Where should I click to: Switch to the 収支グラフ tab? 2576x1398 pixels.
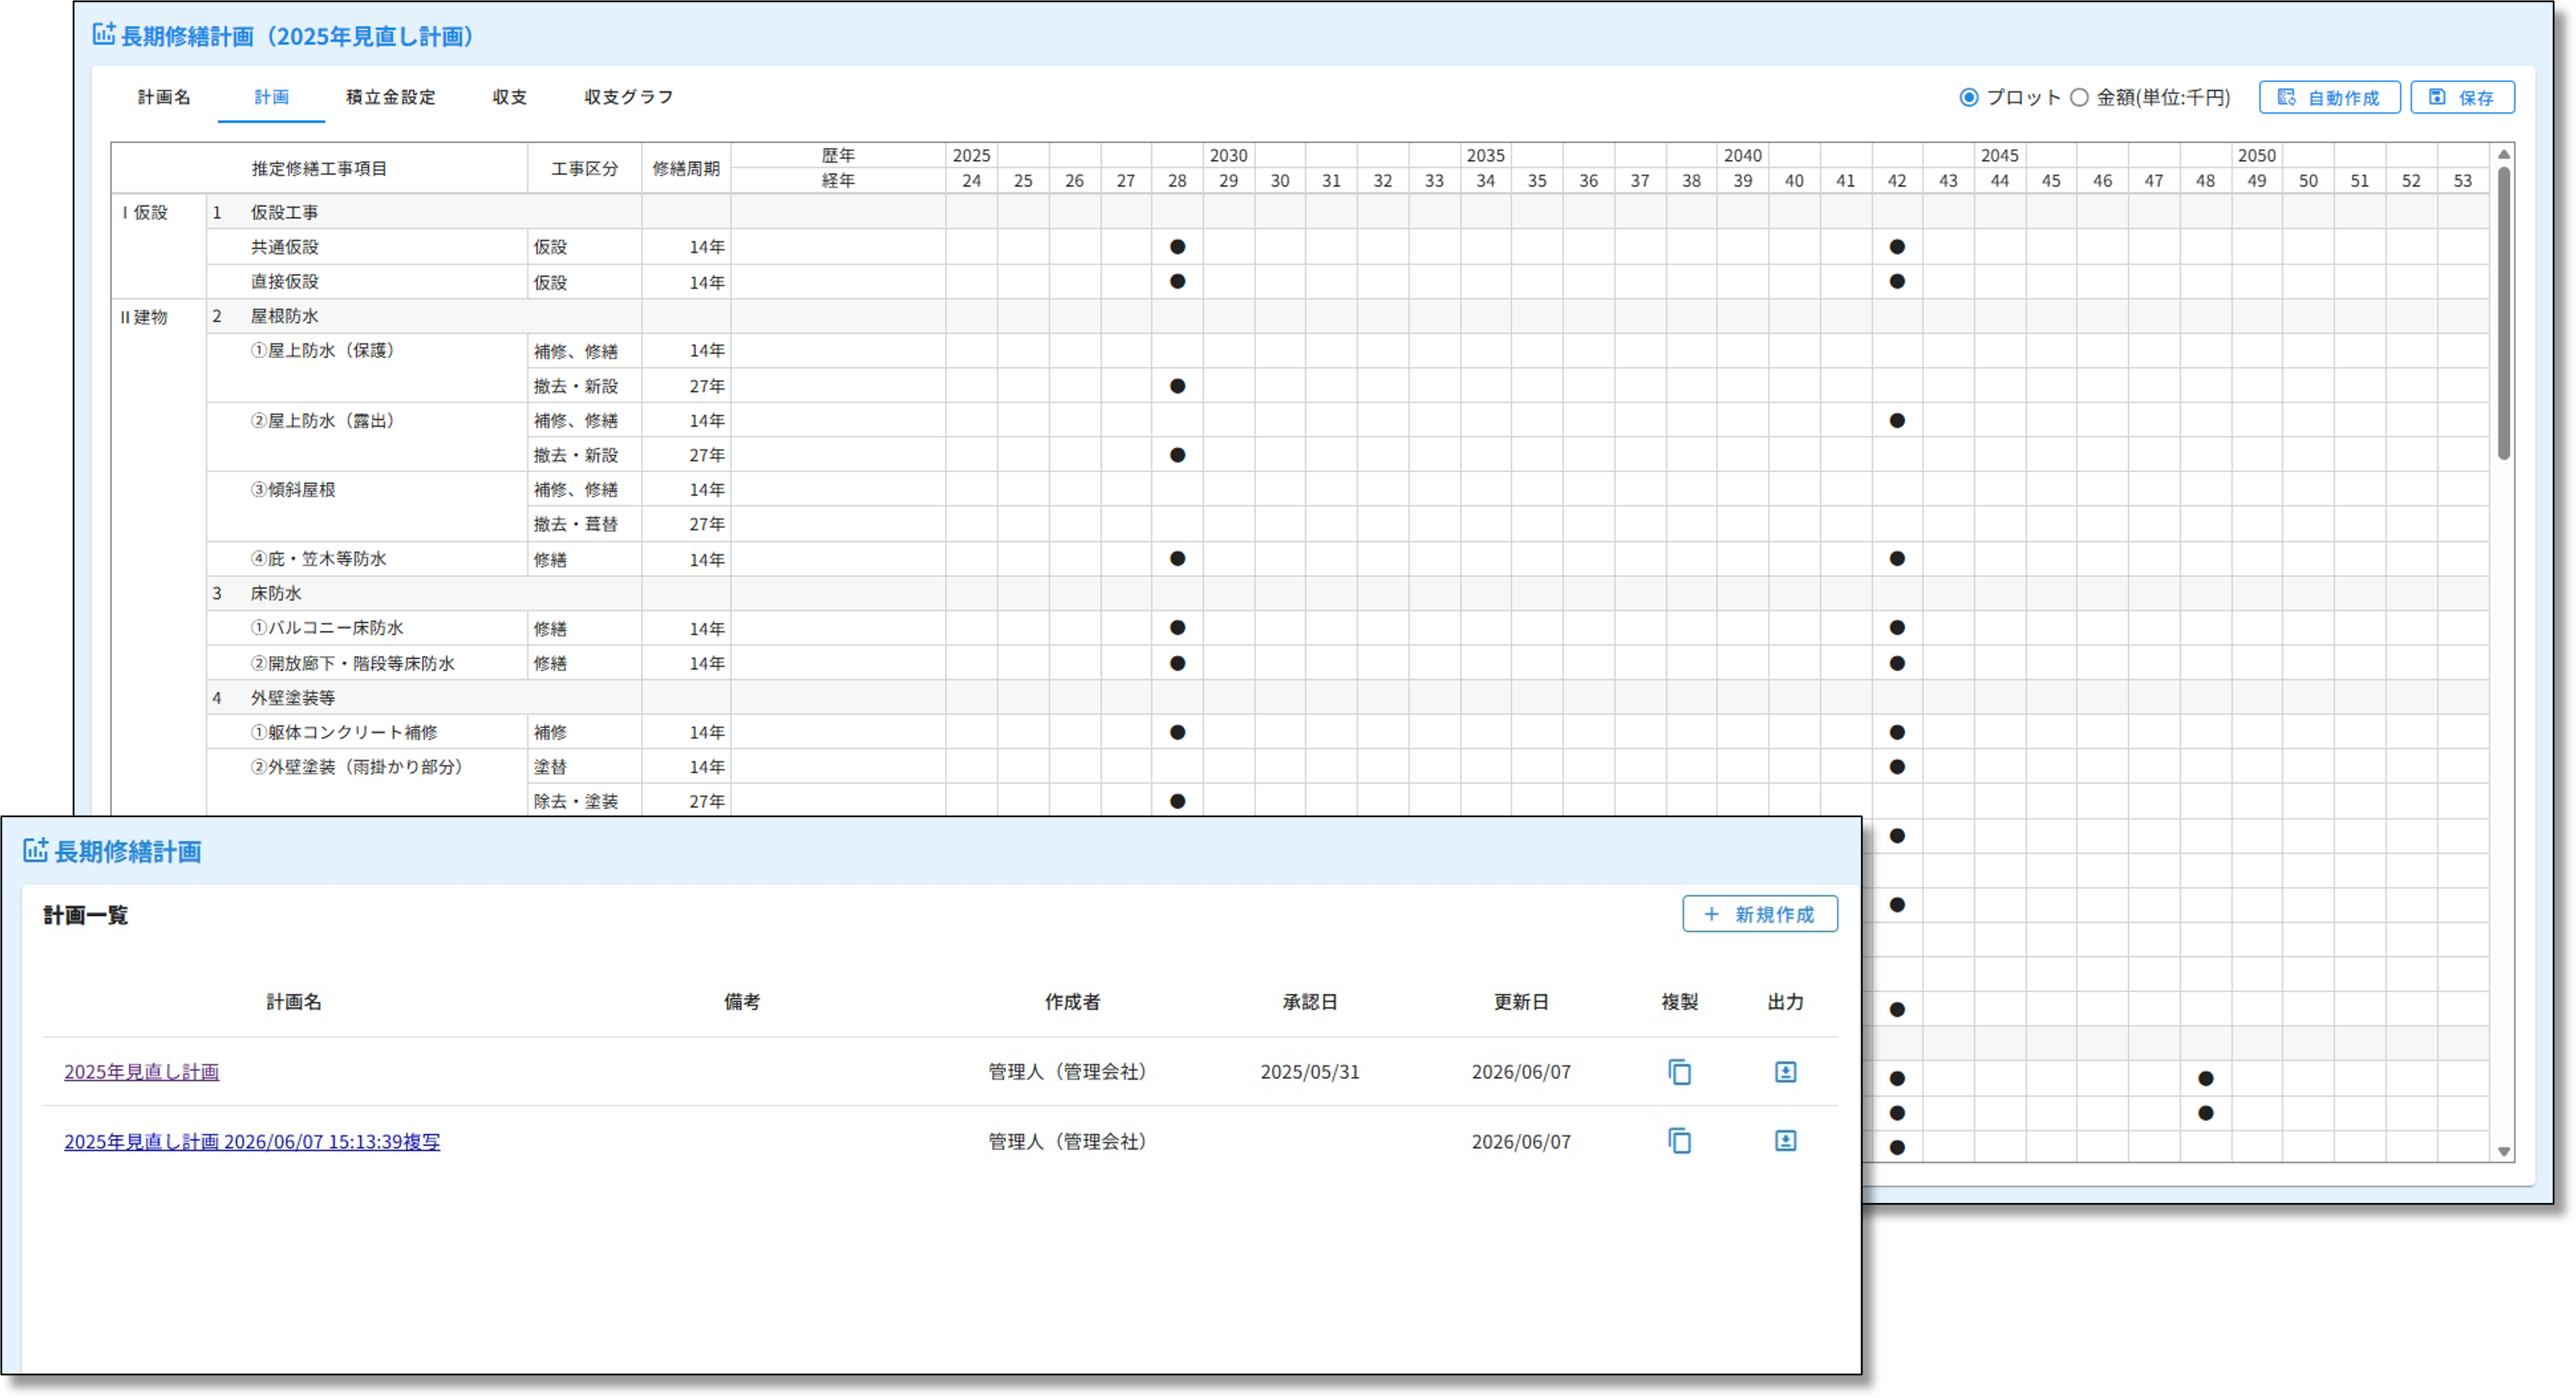click(628, 97)
